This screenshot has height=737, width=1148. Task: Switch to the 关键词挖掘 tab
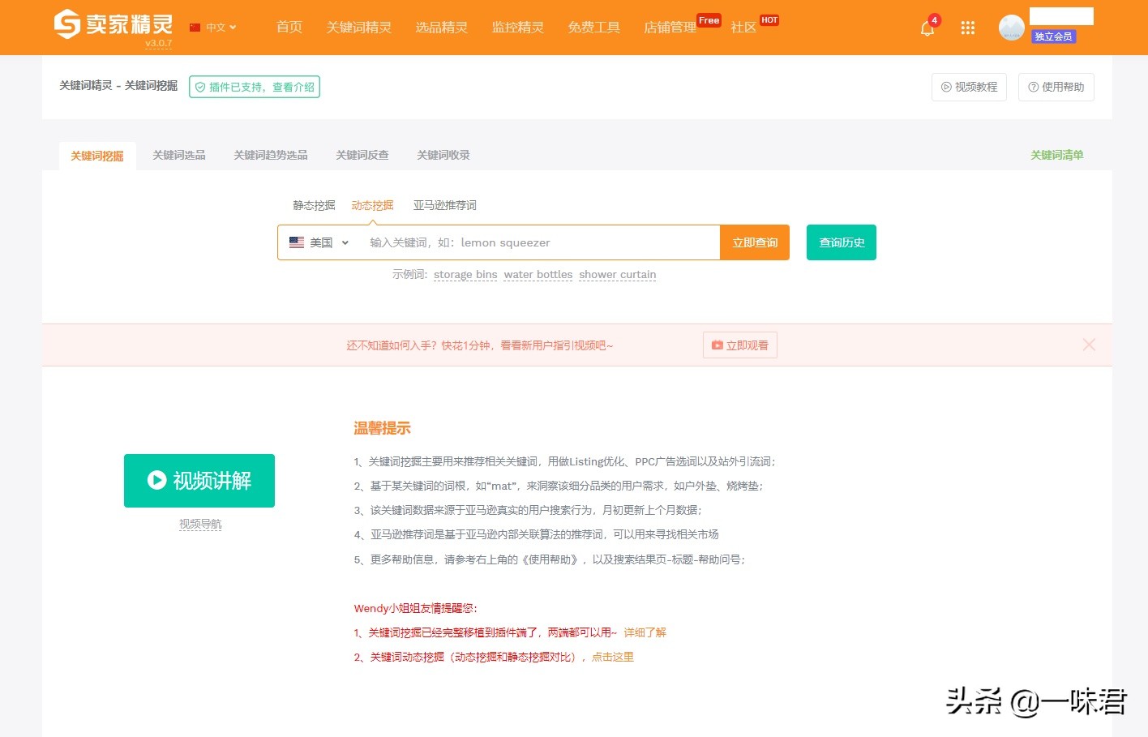(x=97, y=156)
